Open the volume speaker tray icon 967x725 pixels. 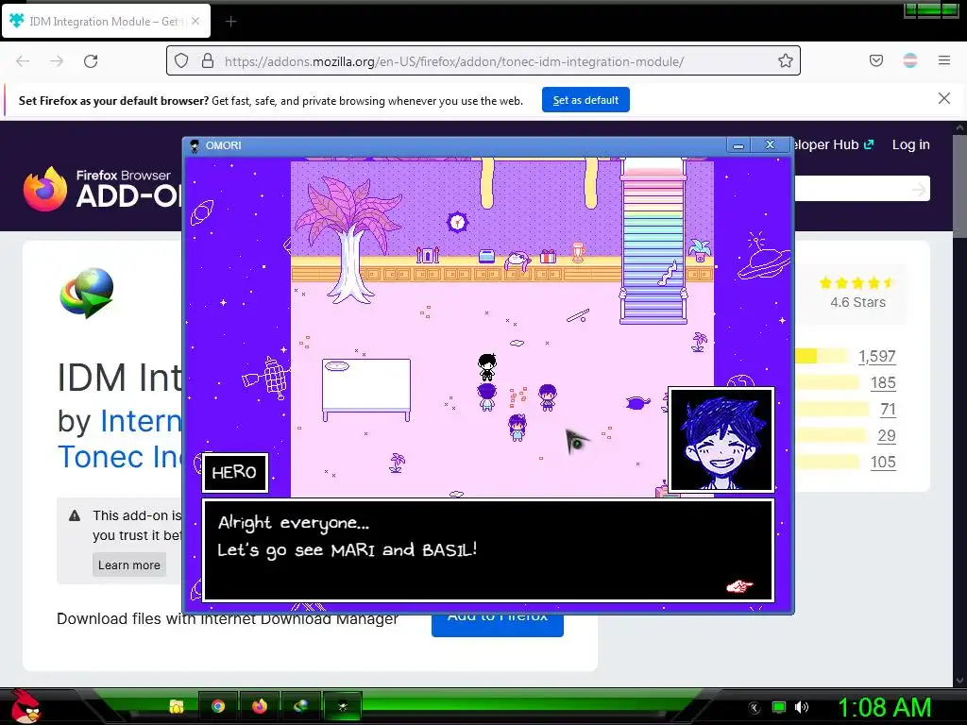[802, 708]
